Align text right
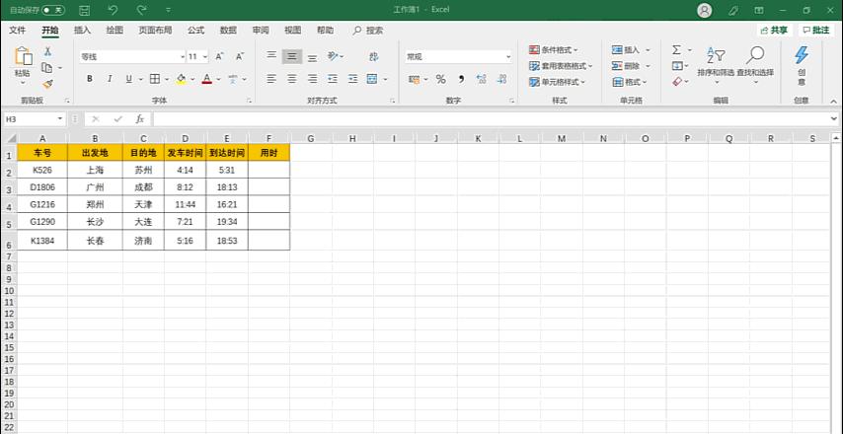Viewport: 843px width, 434px height. pyautogui.click(x=312, y=79)
